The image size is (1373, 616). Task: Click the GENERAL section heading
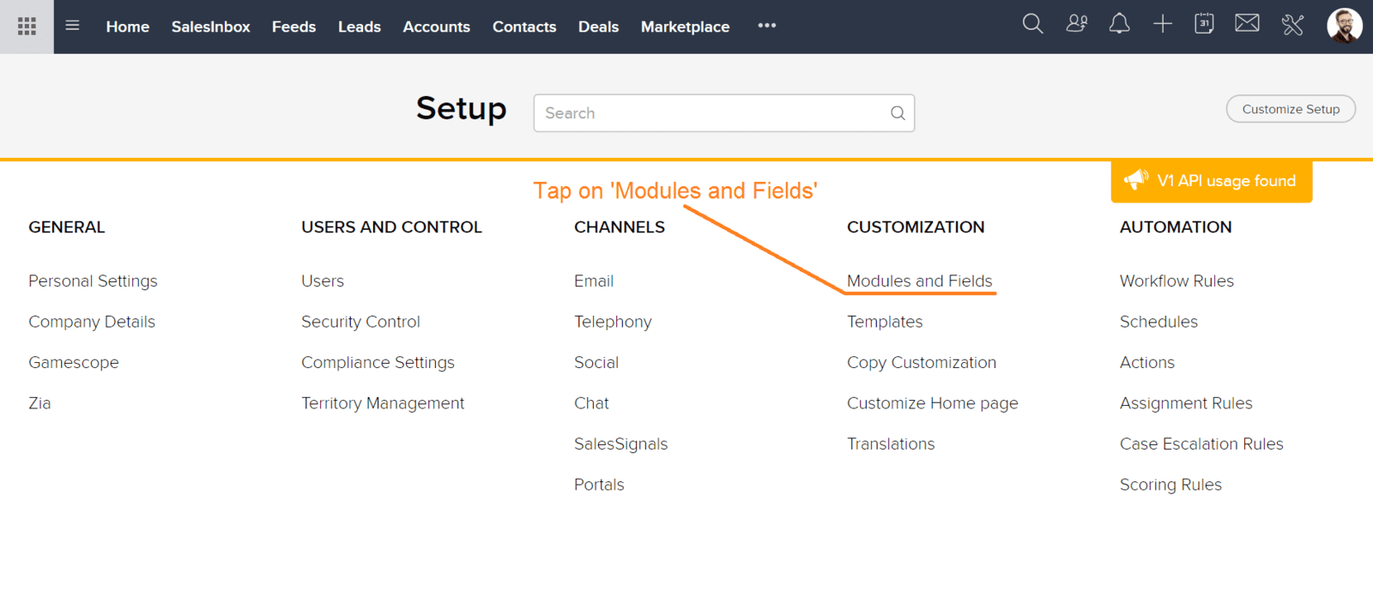pyautogui.click(x=67, y=227)
